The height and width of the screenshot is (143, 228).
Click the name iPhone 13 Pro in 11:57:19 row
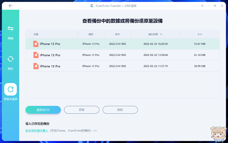pos(50,66)
